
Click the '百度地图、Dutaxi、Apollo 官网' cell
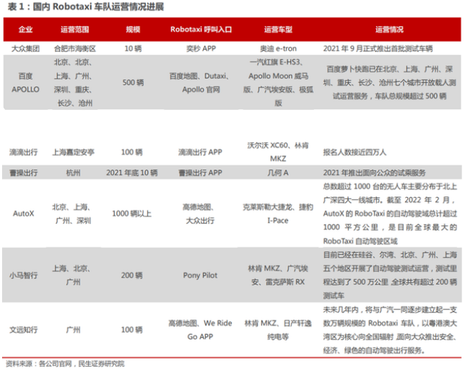point(199,82)
